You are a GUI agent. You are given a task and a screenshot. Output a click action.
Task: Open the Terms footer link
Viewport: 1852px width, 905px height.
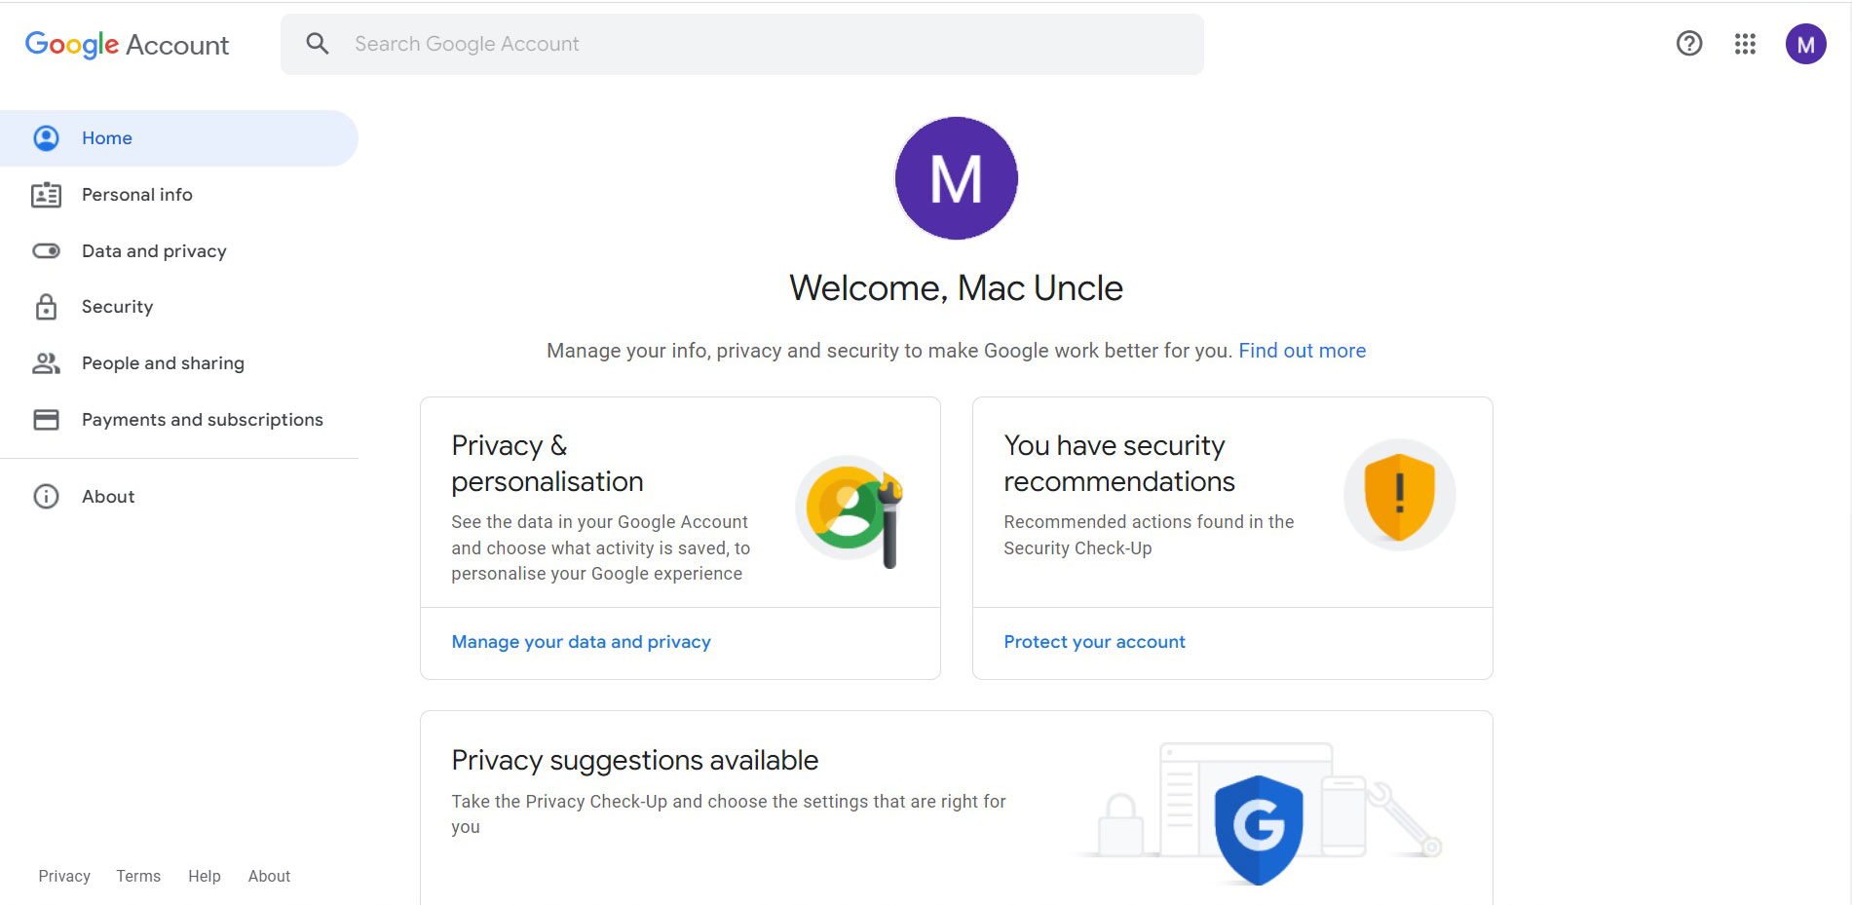click(138, 876)
